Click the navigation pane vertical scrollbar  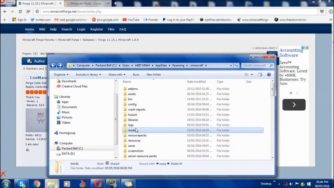116,120
